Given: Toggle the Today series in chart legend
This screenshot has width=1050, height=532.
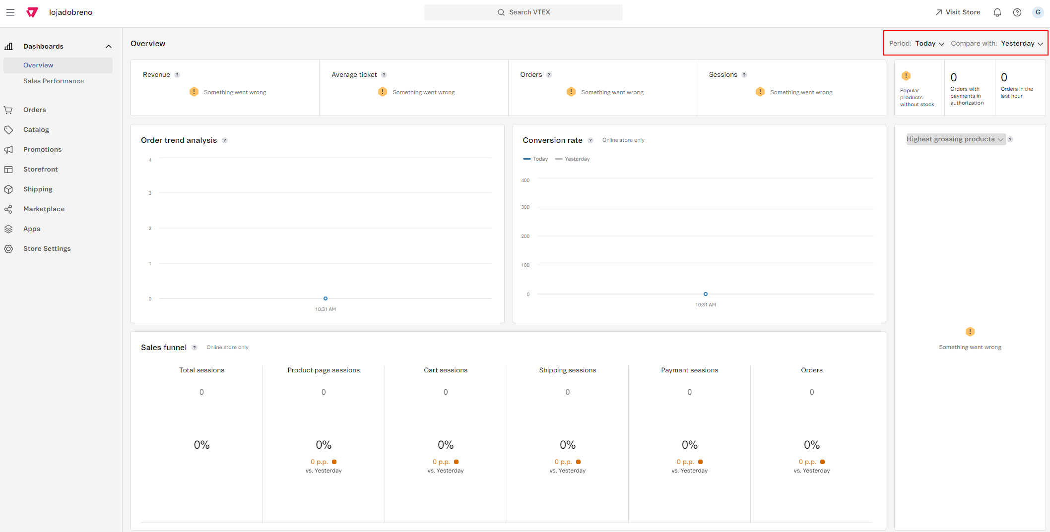Looking at the screenshot, I should pos(536,159).
